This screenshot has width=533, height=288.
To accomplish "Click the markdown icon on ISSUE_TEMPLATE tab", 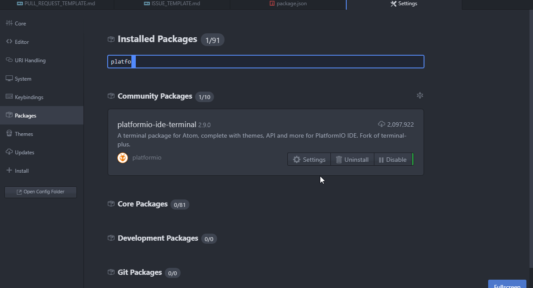I will point(147,4).
